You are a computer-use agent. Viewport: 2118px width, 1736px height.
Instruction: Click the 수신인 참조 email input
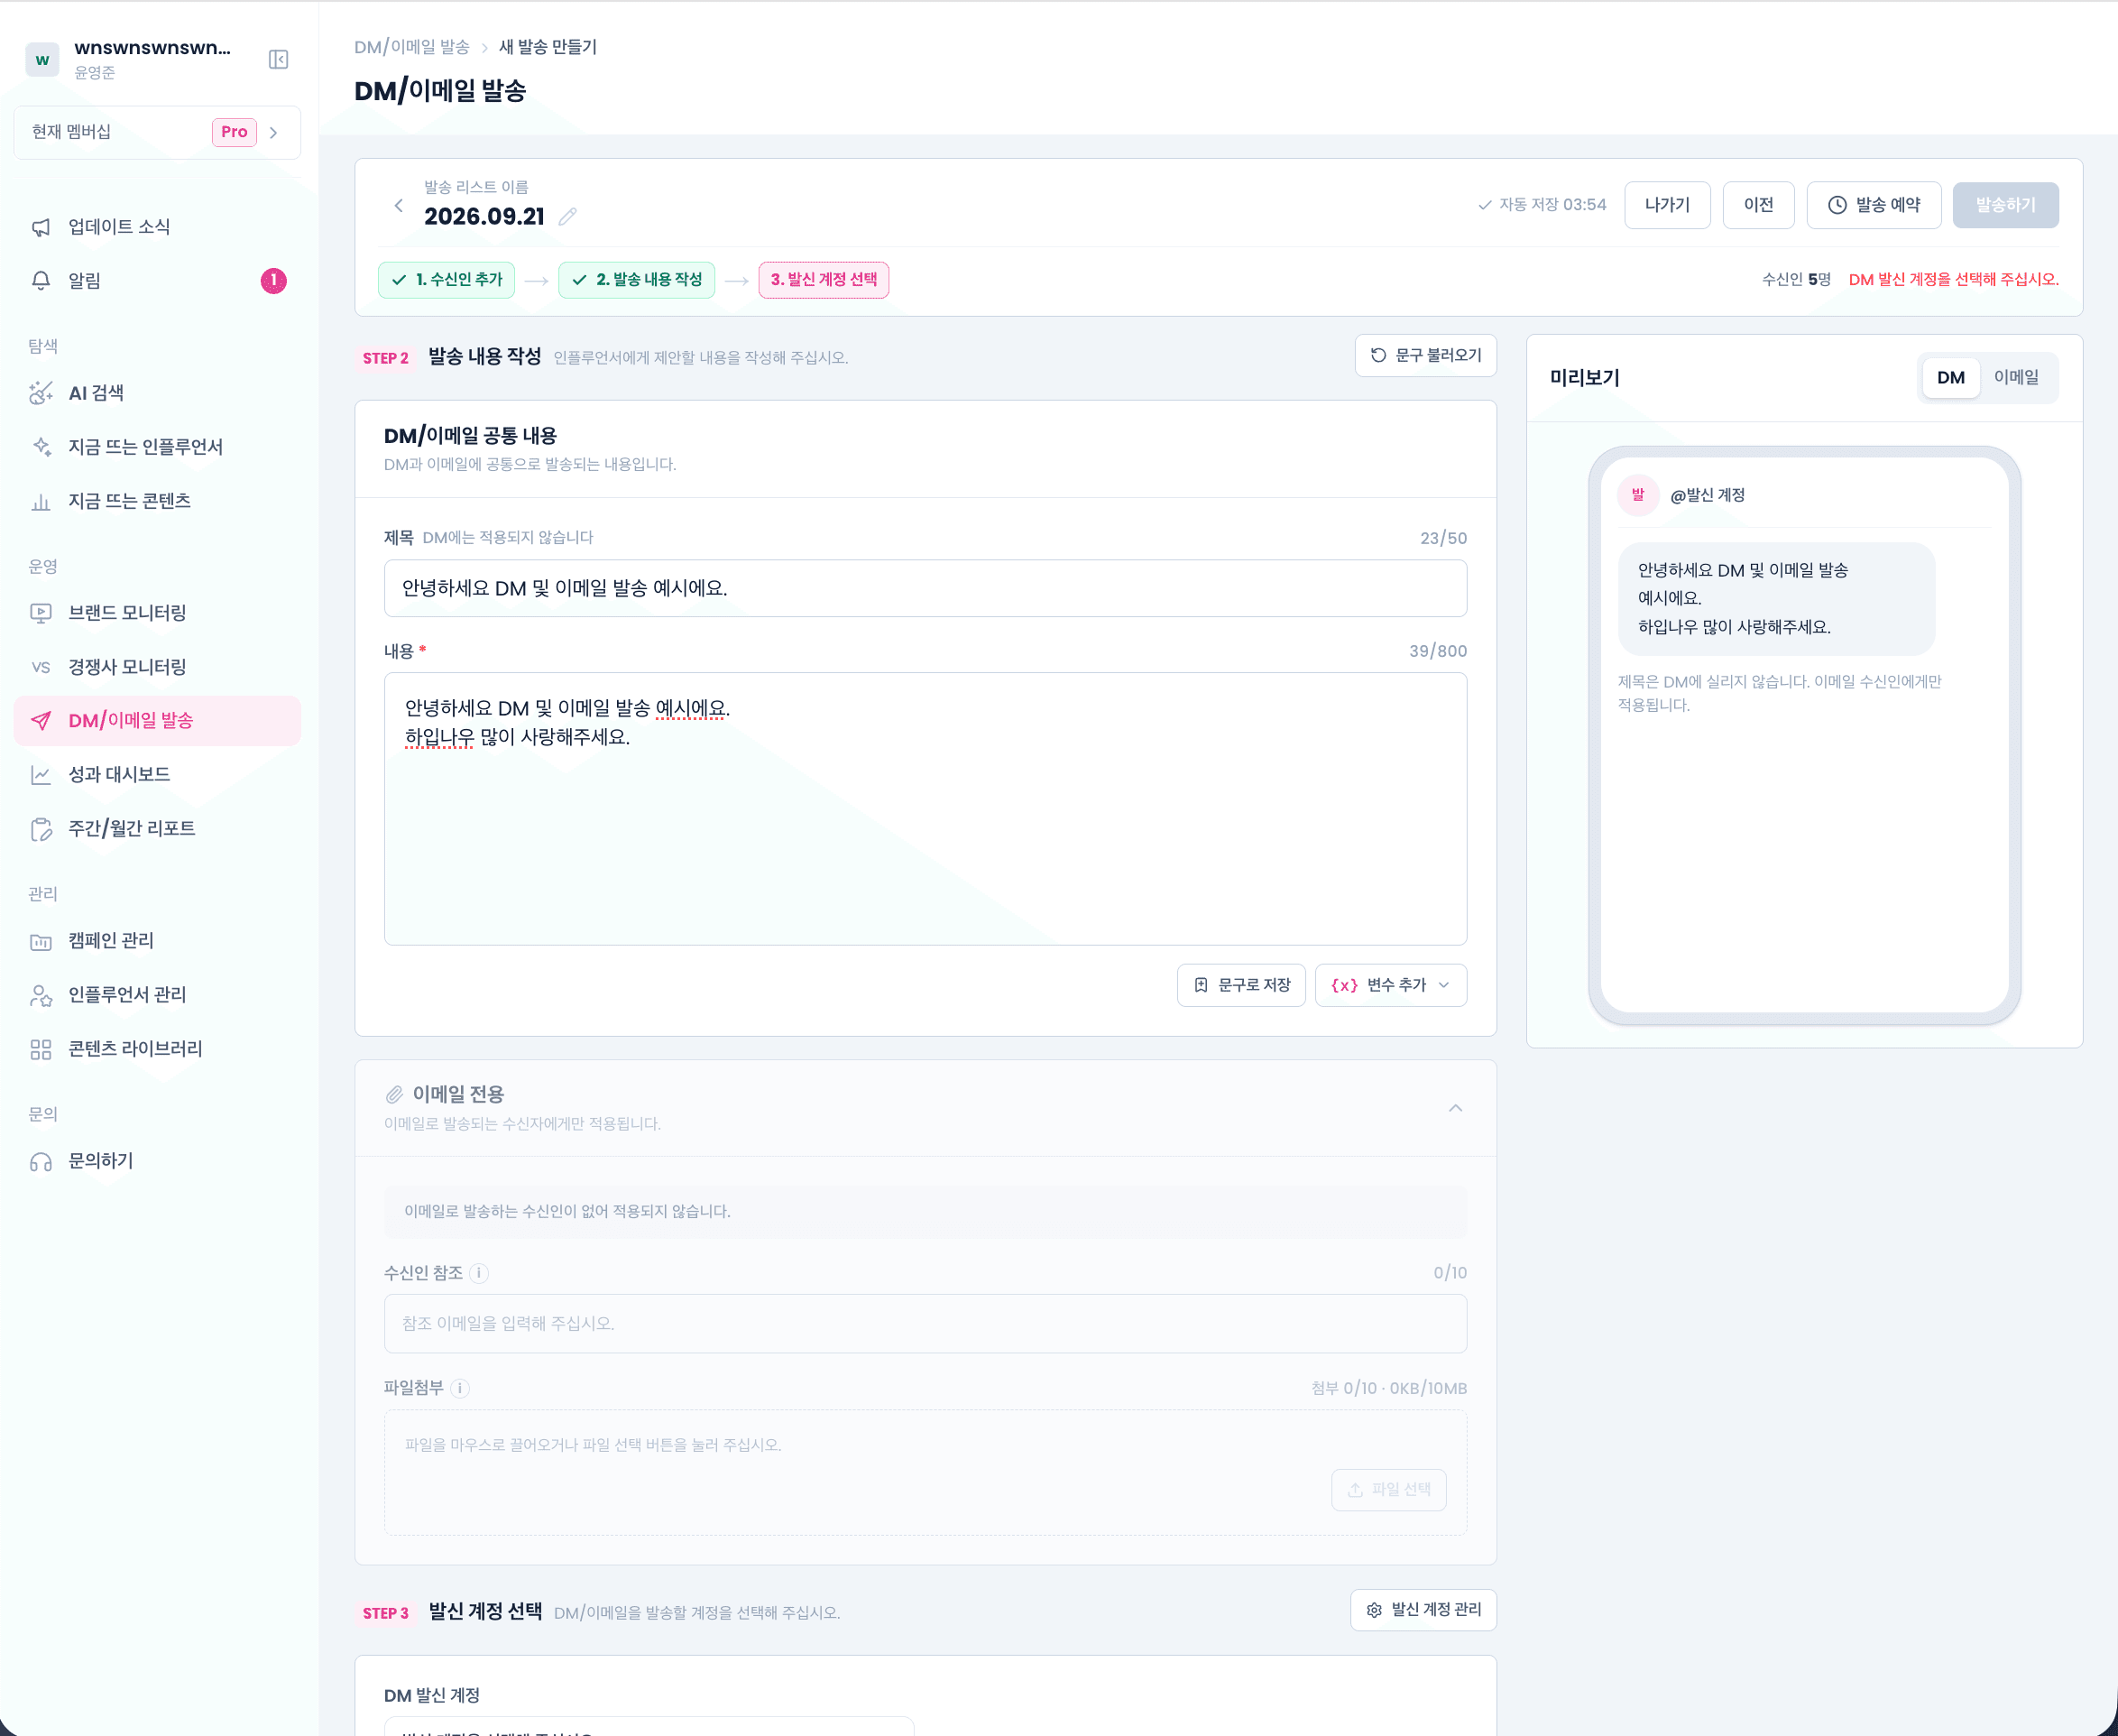tap(925, 1324)
